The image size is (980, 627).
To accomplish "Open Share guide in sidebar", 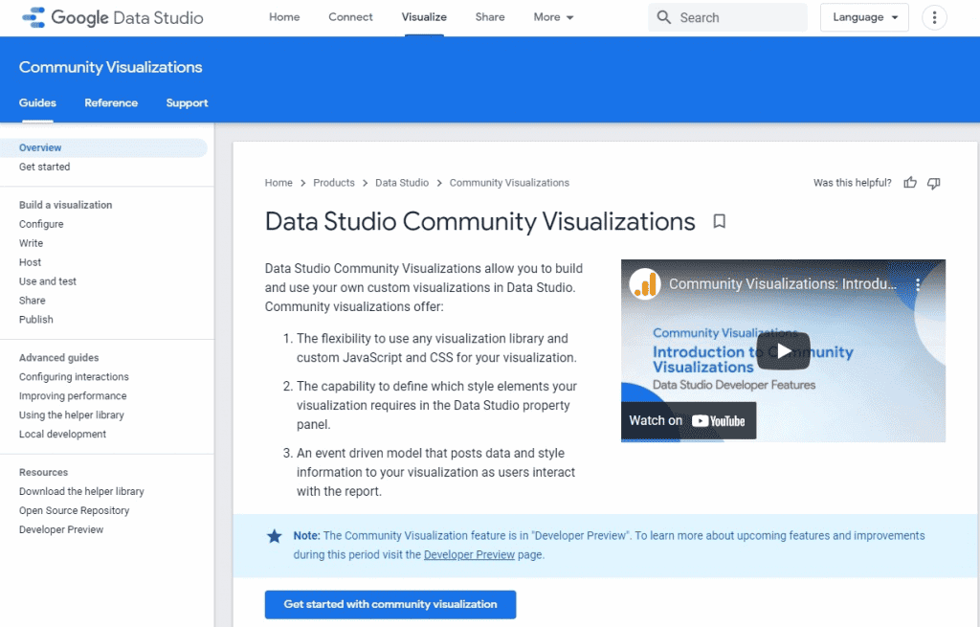I will [32, 300].
